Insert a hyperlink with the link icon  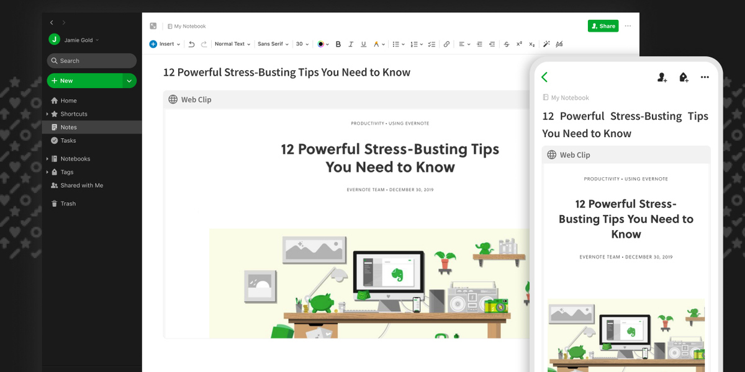point(446,44)
